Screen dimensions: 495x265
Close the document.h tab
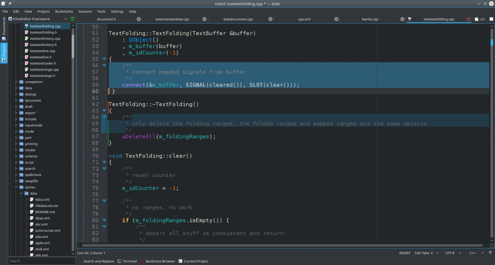[x=139, y=19]
